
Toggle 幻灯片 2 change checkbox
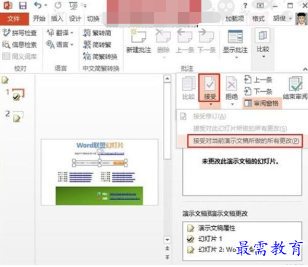(x=191, y=250)
